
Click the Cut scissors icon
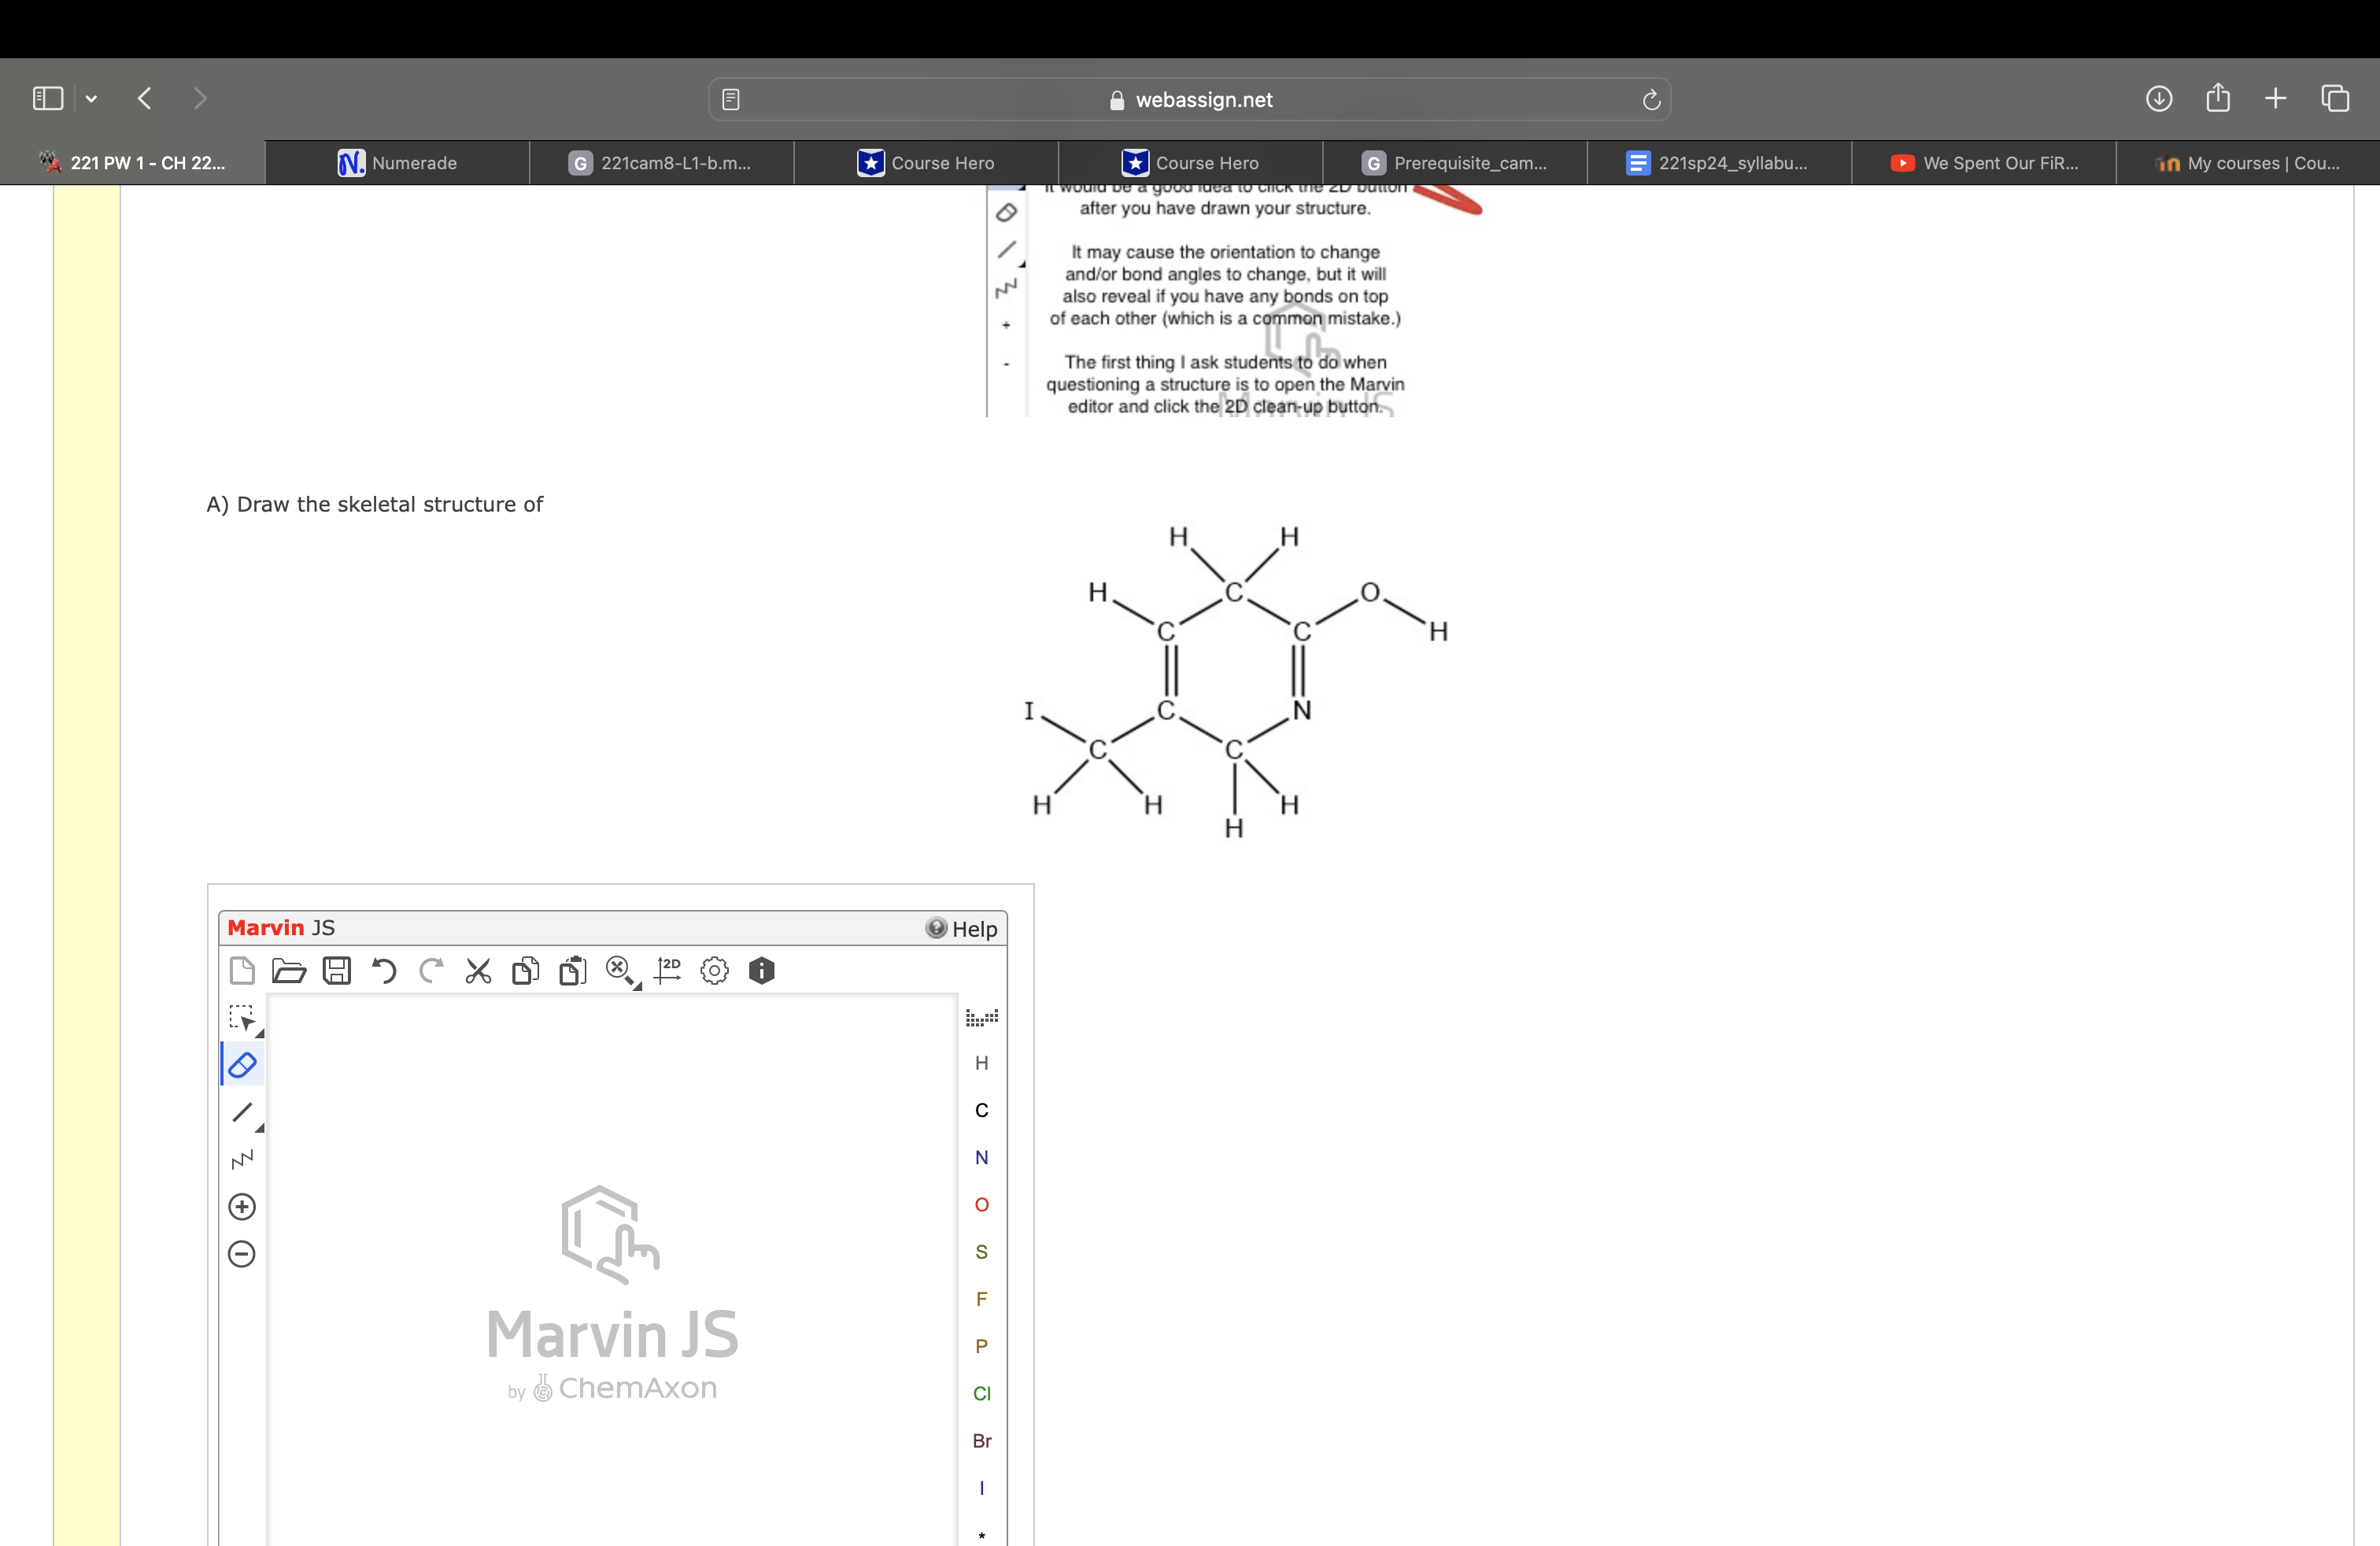(478, 970)
